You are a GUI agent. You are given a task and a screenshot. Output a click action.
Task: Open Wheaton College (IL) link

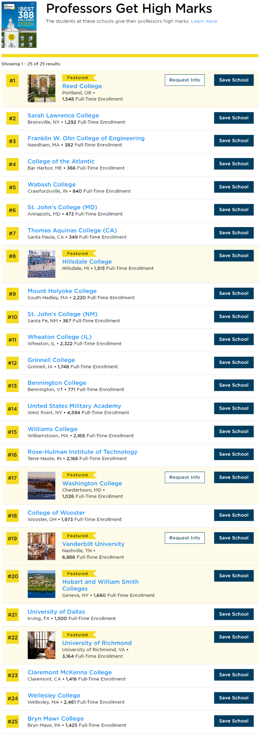tap(59, 337)
